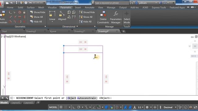Add a new drawing tab with plus button
Viewport: 198px width, 111px height.
pyautogui.click(x=124, y=31)
